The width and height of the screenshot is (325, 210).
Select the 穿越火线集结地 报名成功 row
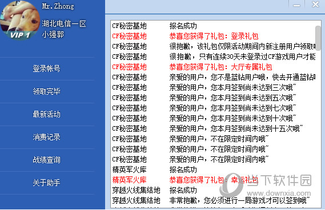(214, 190)
